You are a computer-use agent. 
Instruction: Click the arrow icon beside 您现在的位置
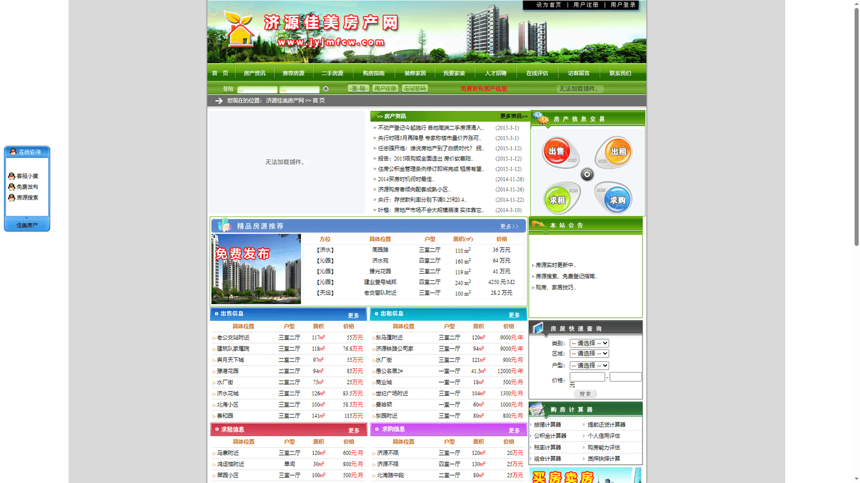tap(219, 101)
